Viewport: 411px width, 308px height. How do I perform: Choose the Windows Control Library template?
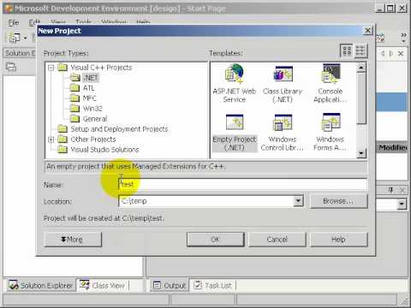(283, 133)
